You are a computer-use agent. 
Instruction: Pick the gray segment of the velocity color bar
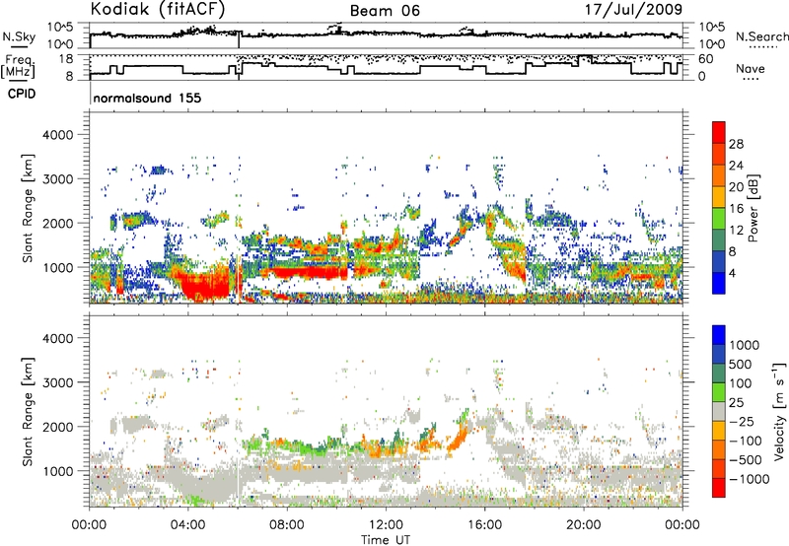pyautogui.click(x=719, y=411)
